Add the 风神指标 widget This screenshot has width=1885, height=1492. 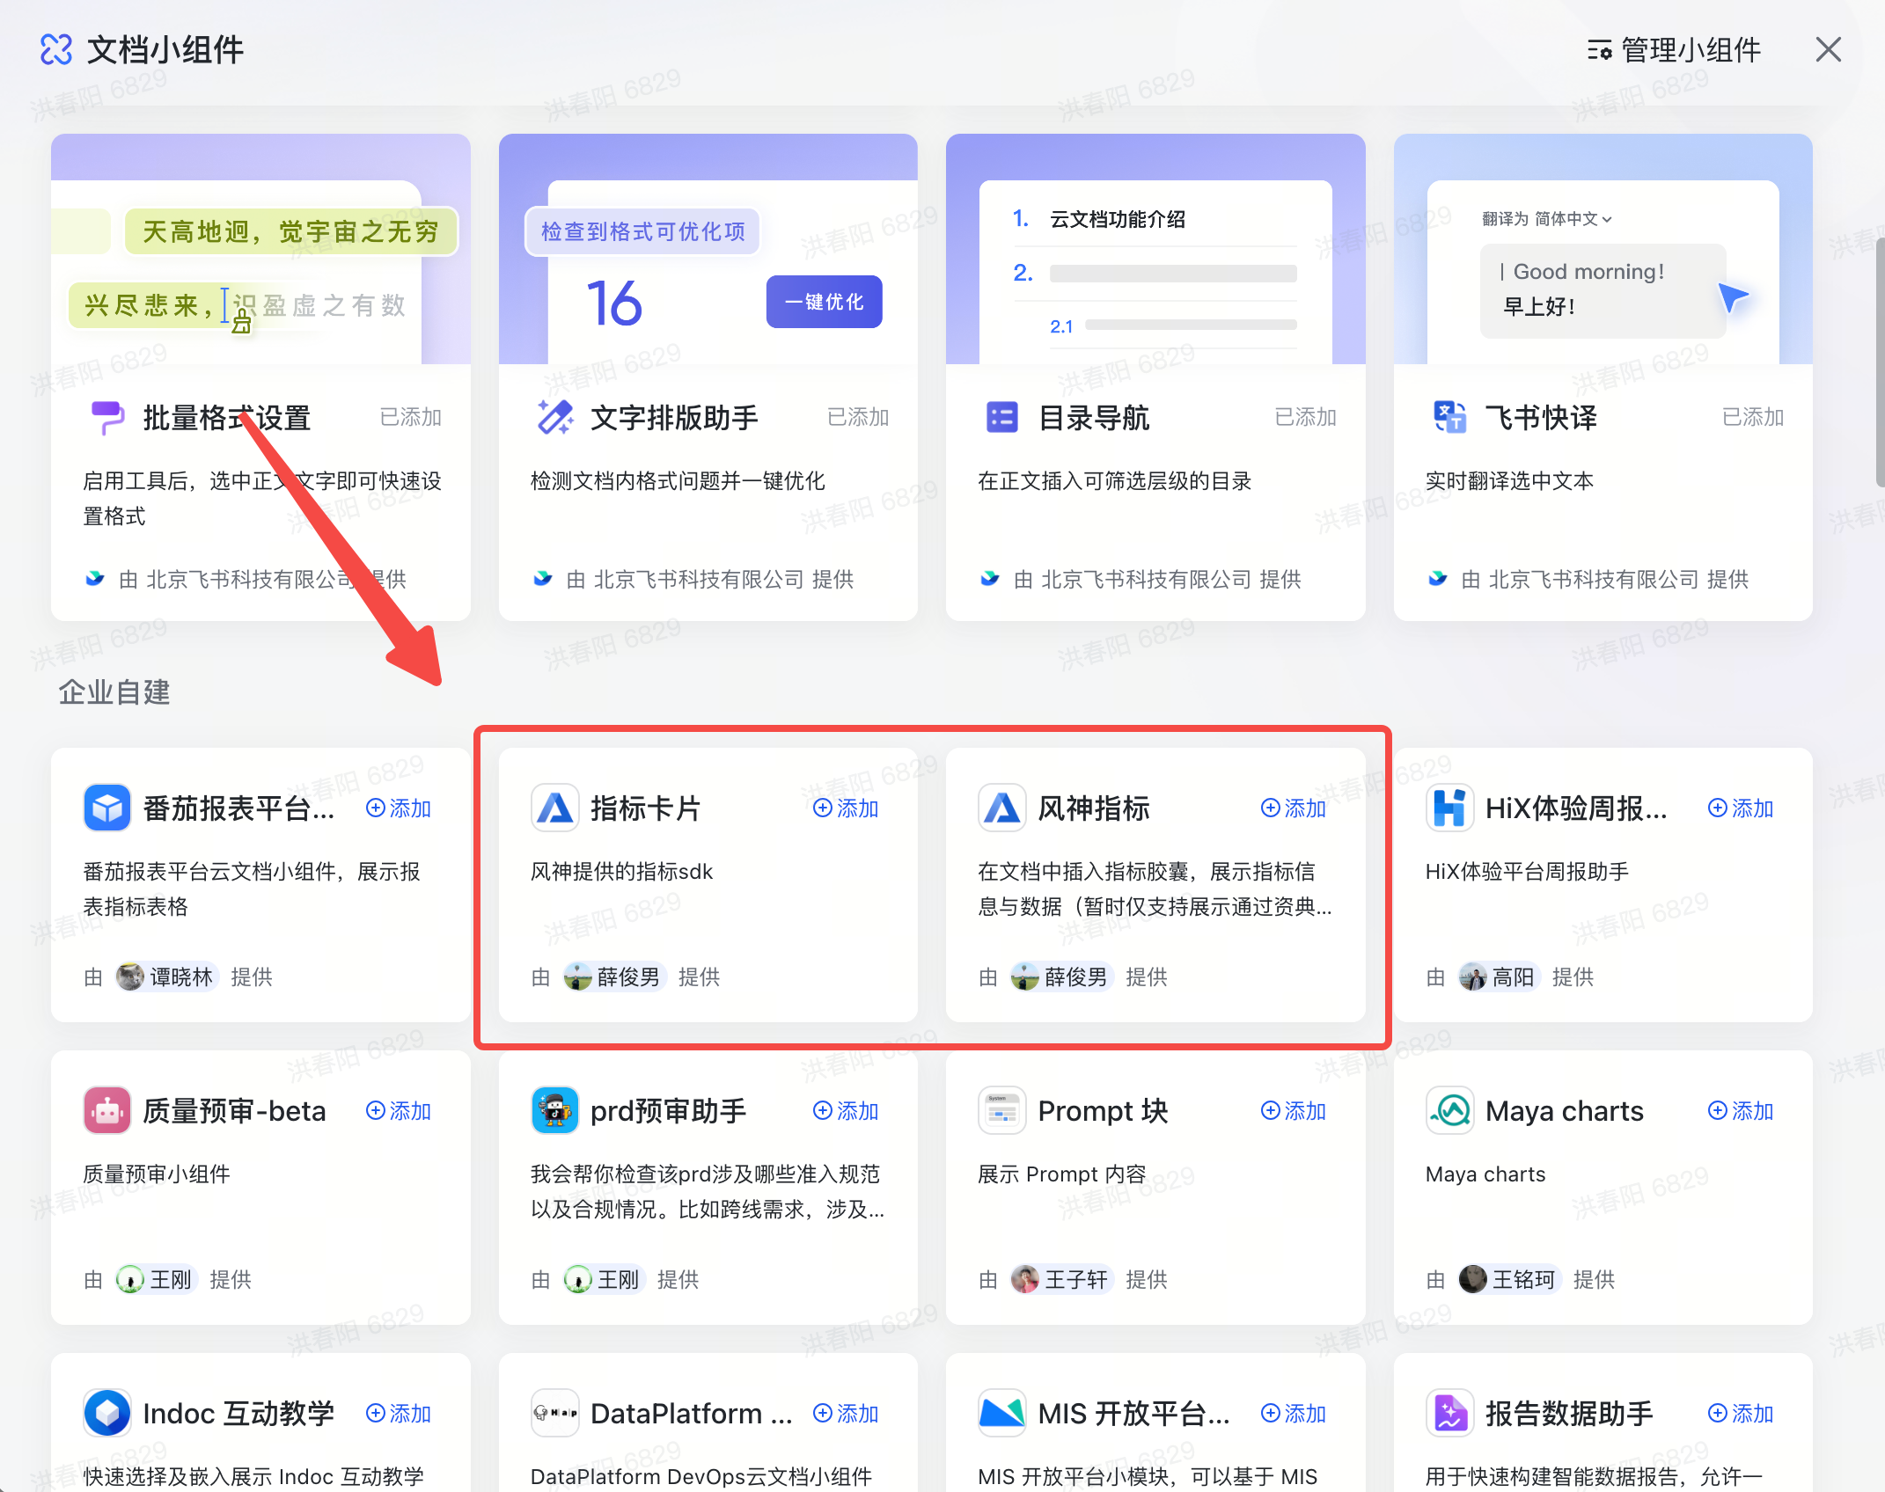1293,808
